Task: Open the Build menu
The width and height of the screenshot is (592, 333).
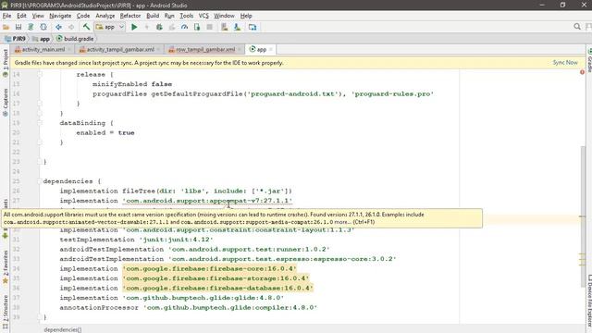Action: (153, 16)
